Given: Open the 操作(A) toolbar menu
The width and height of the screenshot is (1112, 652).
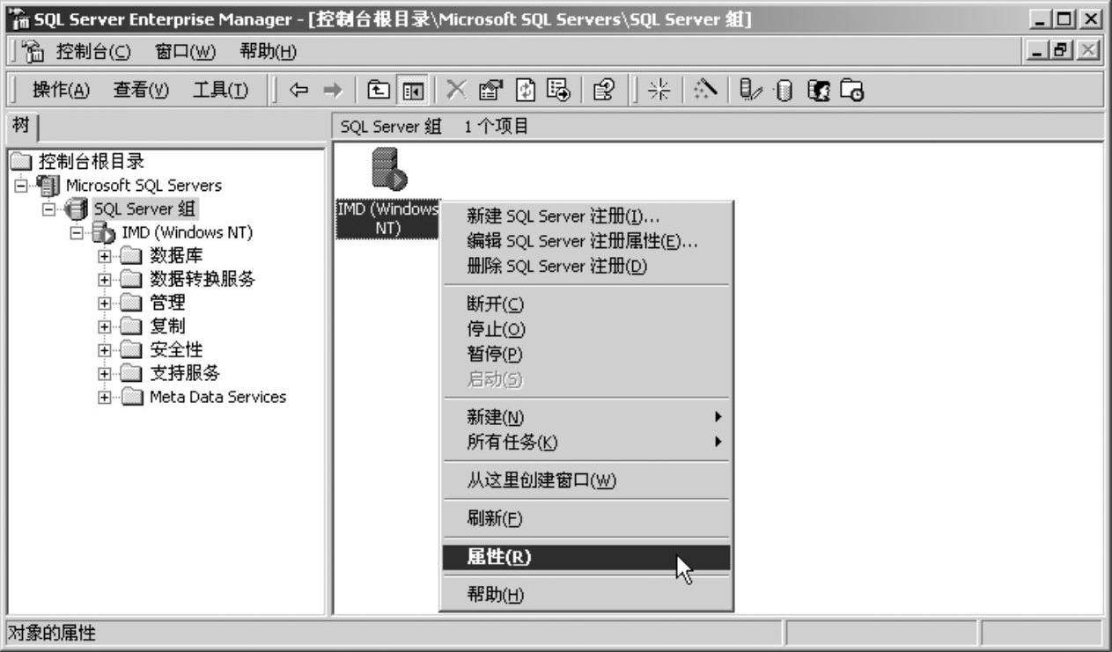Looking at the screenshot, I should (61, 90).
